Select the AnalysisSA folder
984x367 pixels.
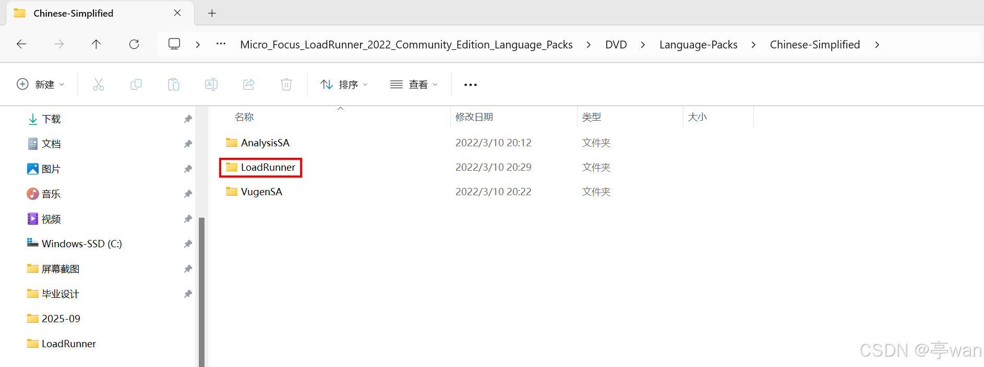pyautogui.click(x=265, y=143)
